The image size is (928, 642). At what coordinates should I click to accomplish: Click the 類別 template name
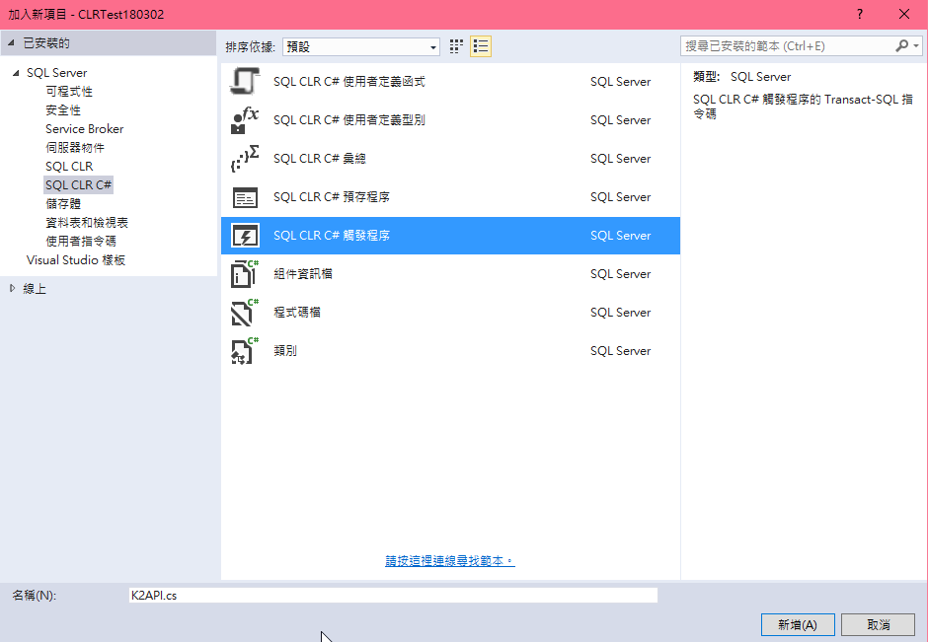pos(285,350)
